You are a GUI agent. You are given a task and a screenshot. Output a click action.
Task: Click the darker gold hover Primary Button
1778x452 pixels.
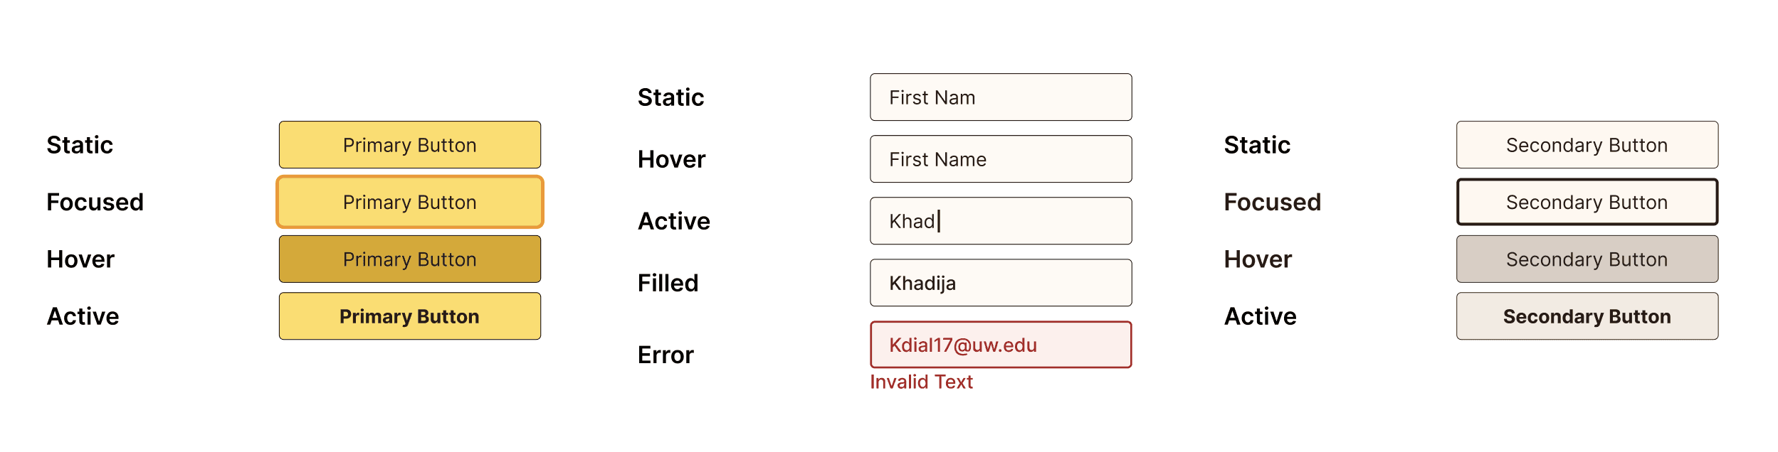click(x=409, y=259)
